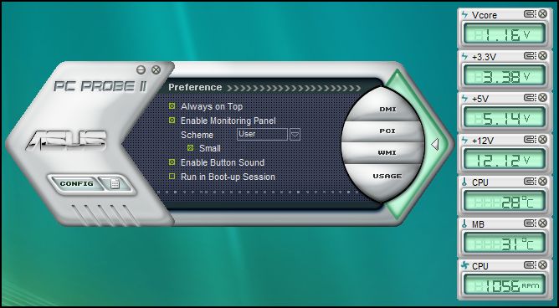The height and width of the screenshot is (308, 559).
Task: Click the +12V lightning bolt icon
Action: [464, 140]
